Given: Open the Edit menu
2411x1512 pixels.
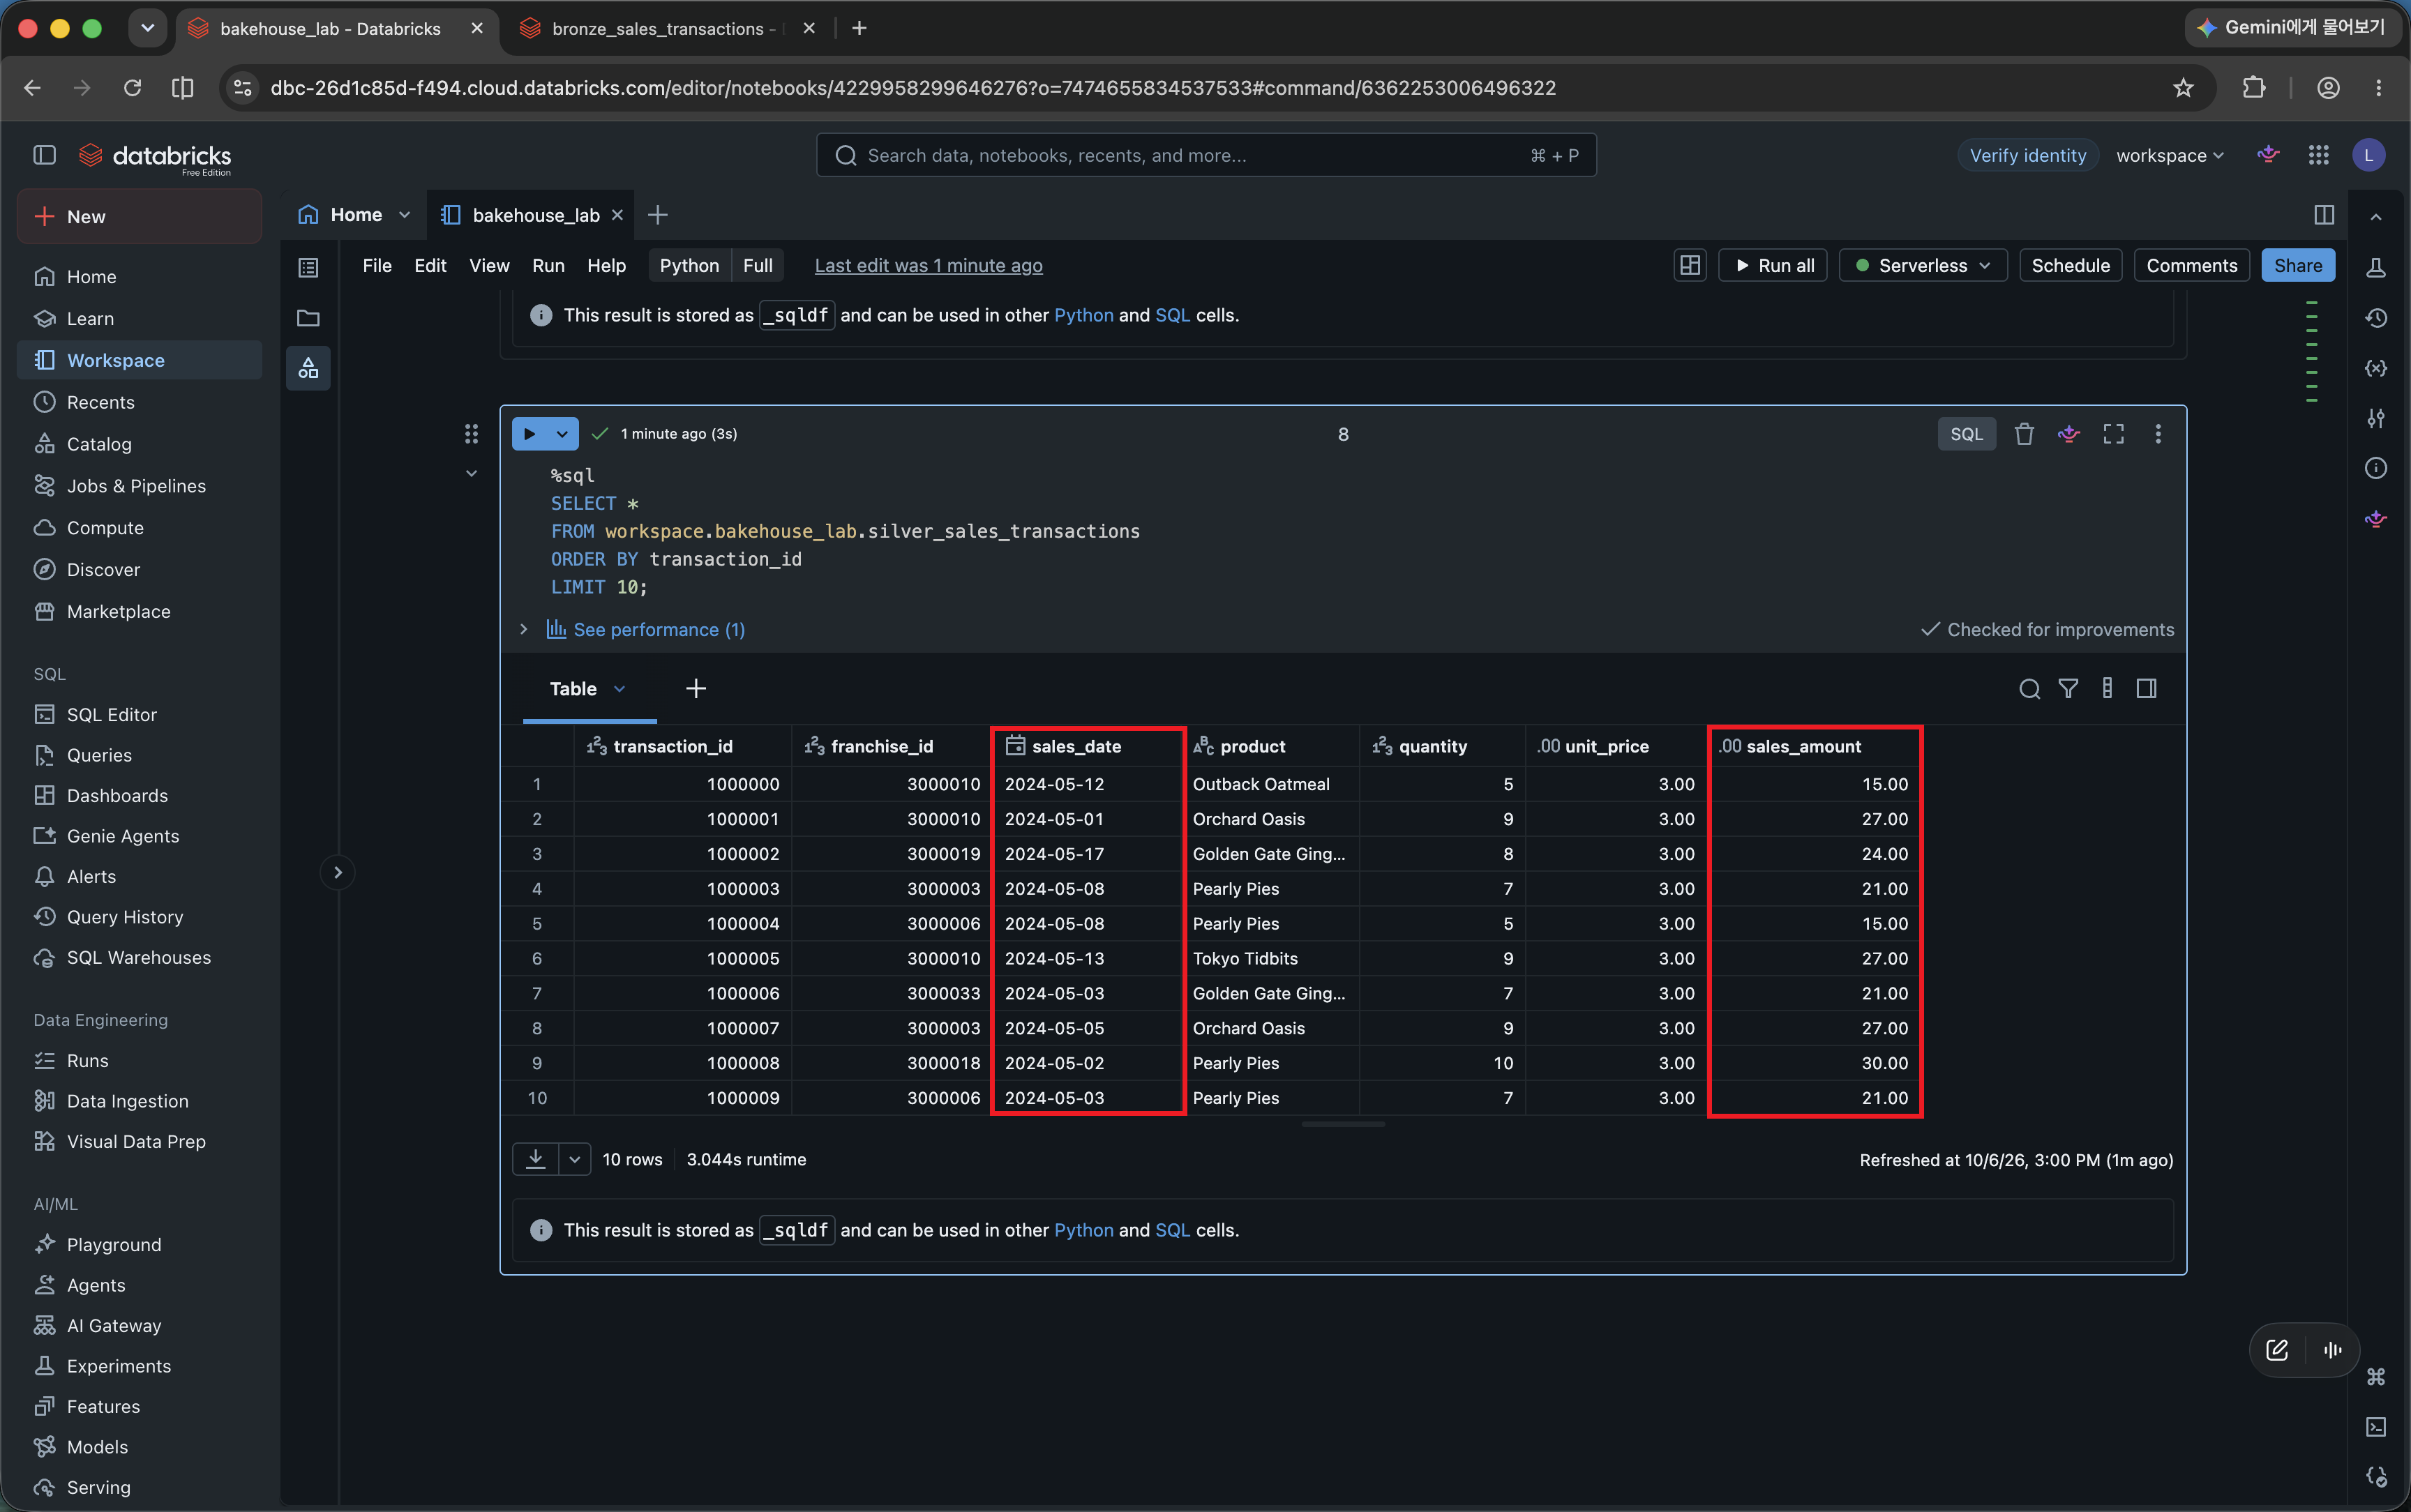Looking at the screenshot, I should click(430, 265).
